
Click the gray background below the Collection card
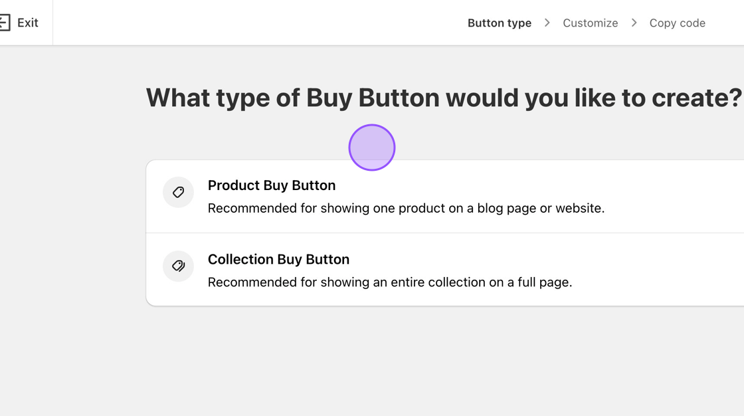[445, 359]
